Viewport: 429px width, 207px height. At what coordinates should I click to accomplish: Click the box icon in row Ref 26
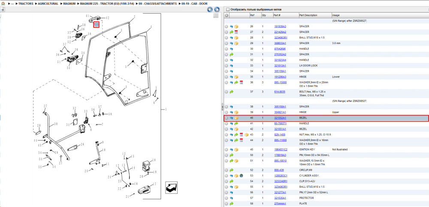(236, 27)
